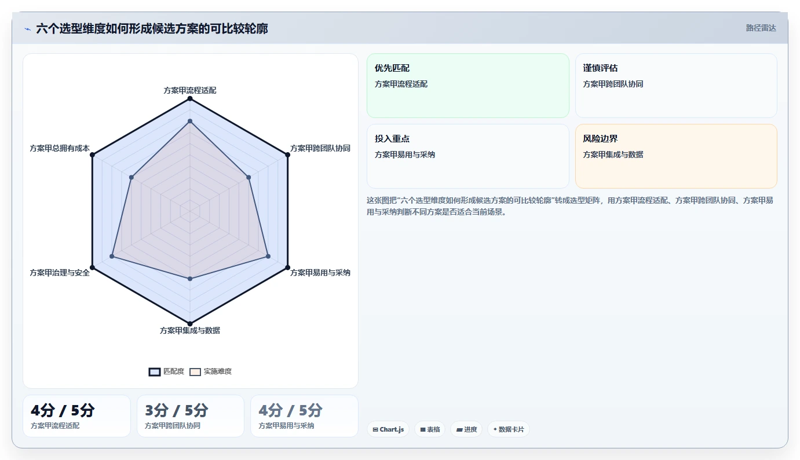Click the inner 实施难度 point on 治理与安全 axis
Image resolution: width=800 pixels, height=460 pixels.
point(112,256)
